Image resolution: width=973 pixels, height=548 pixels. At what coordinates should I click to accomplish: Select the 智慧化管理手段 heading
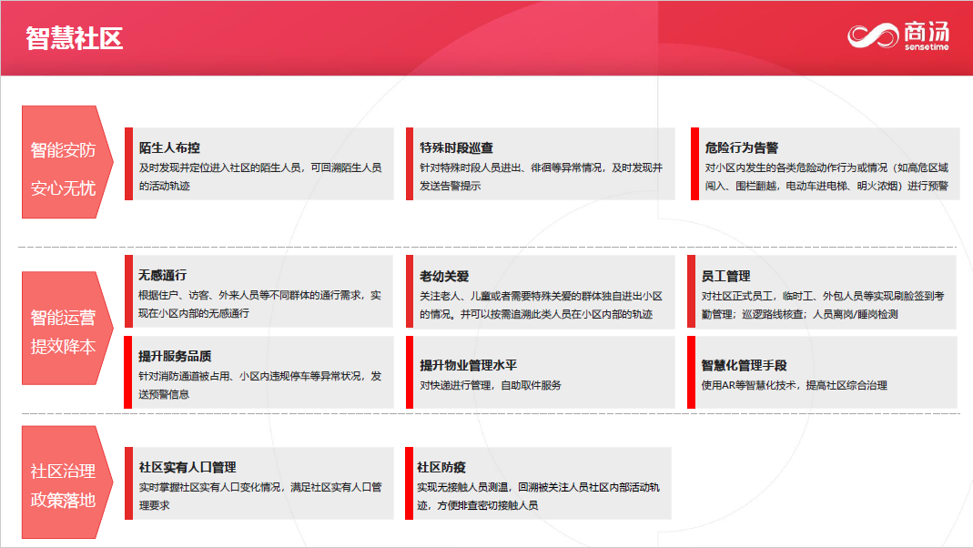(x=744, y=366)
